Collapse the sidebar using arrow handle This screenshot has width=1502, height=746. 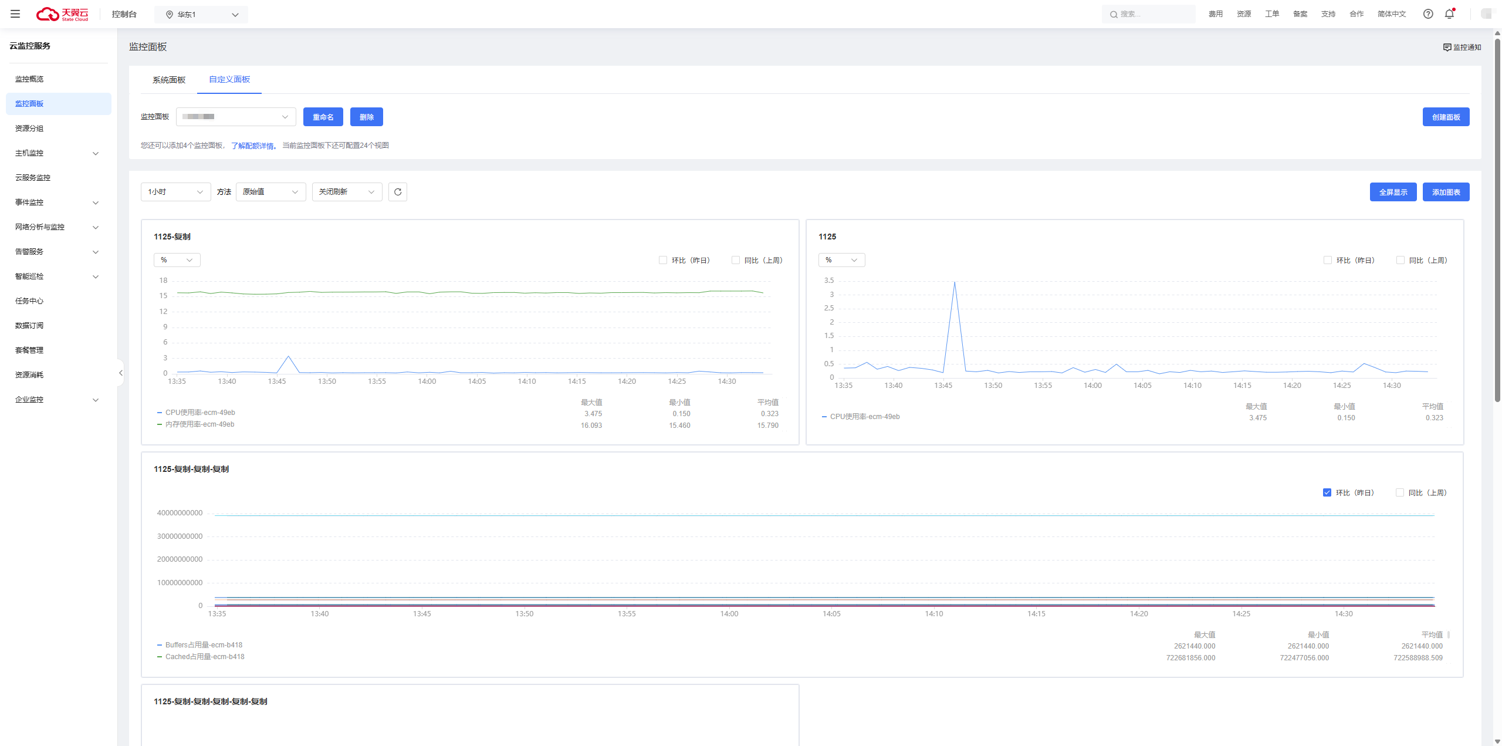120,373
